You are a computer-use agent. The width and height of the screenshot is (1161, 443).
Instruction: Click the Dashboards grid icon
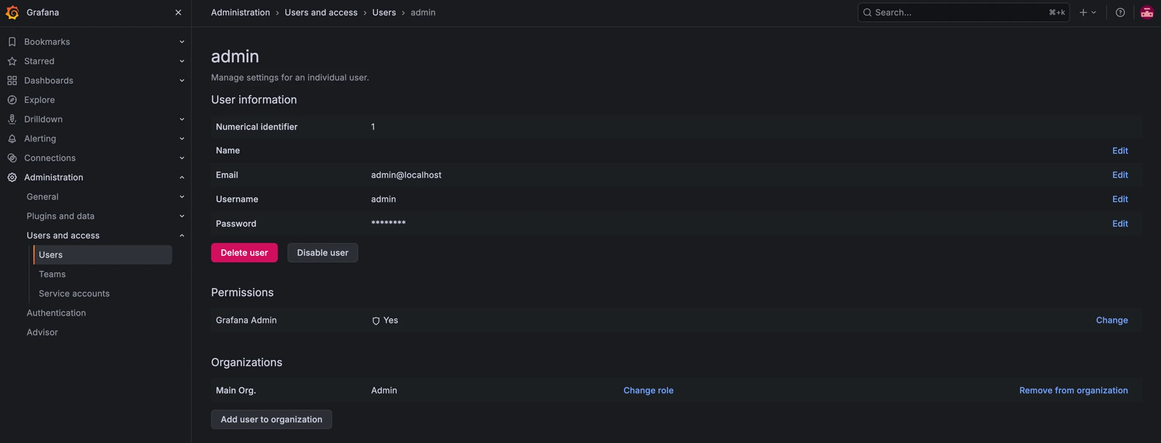click(12, 80)
